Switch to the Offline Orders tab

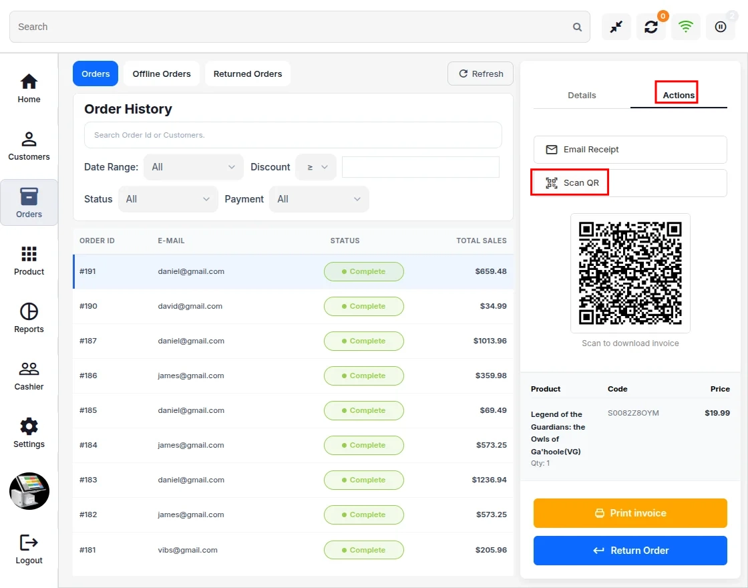point(162,73)
